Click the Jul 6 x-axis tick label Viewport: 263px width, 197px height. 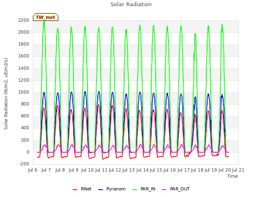pyautogui.click(x=32, y=170)
